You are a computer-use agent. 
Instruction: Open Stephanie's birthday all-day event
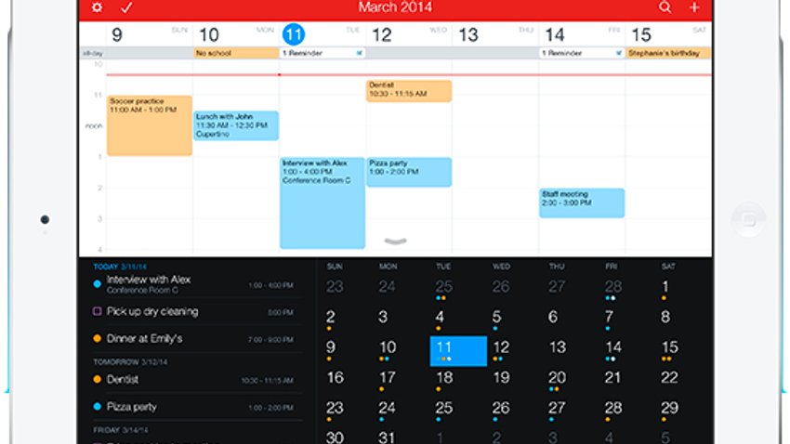click(667, 53)
